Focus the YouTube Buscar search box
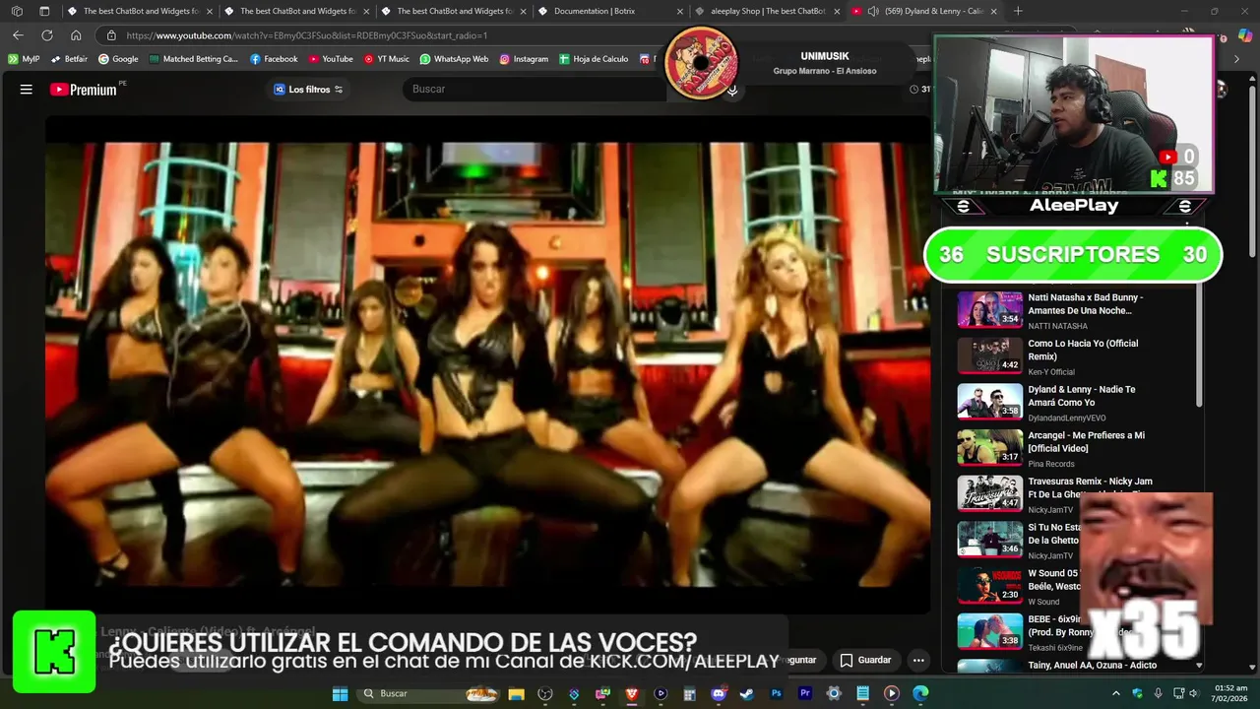 pos(536,89)
